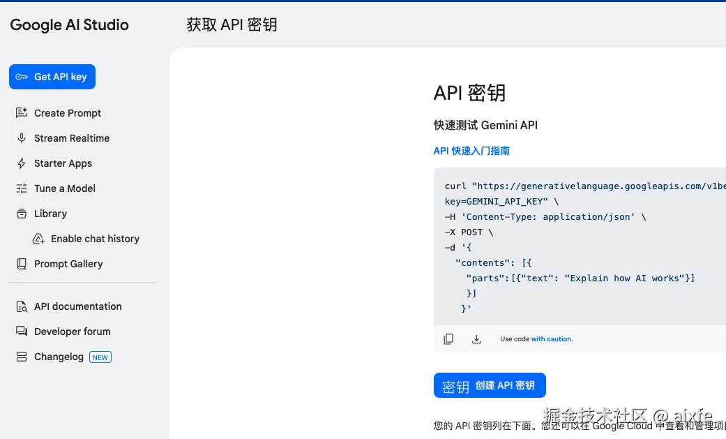726x439 pixels.
Task: Click the API documentation page icon
Action: click(22, 306)
